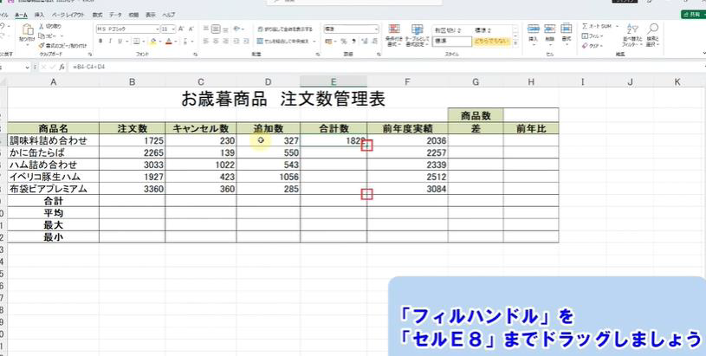Click the Format Painter brush icon
The image size is (706, 356).
point(43,44)
